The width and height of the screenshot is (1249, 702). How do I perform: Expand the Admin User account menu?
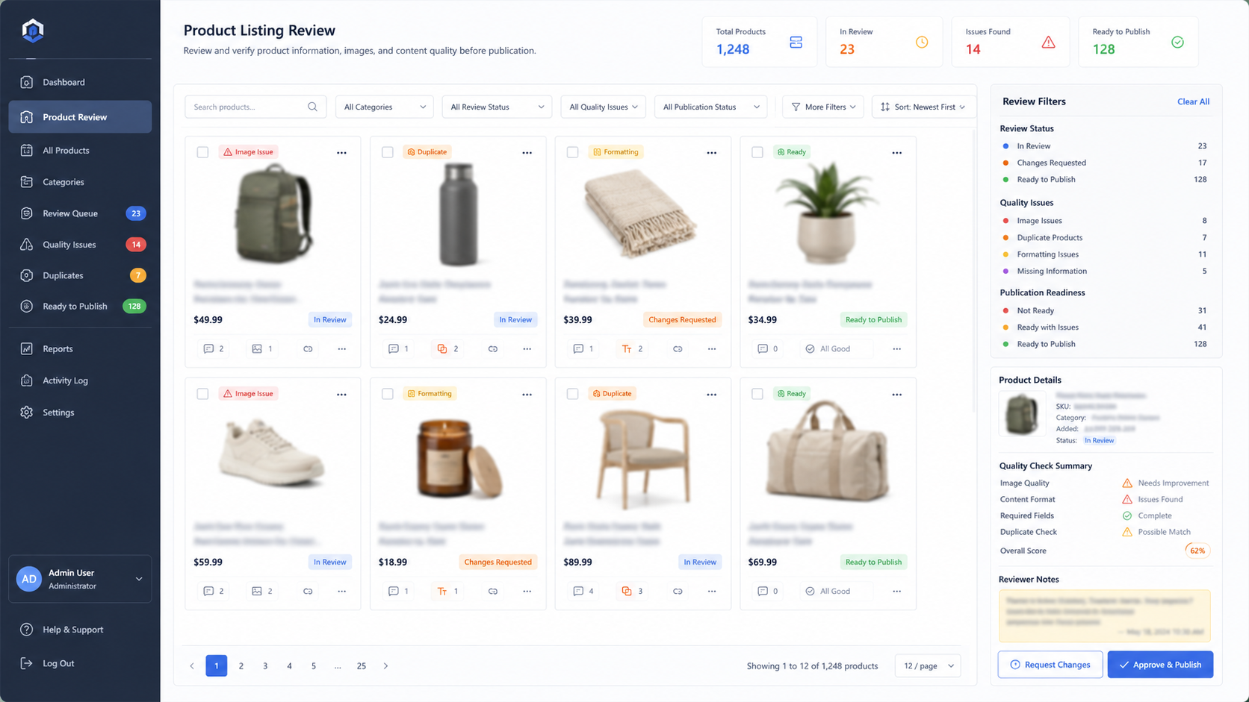80,579
